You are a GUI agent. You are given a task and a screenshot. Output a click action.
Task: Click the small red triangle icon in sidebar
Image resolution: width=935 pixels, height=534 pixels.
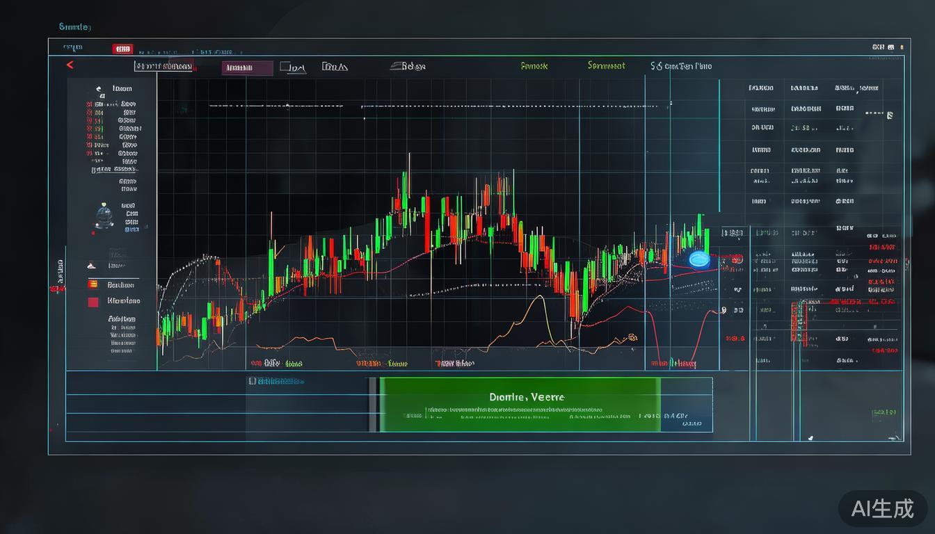[91, 266]
